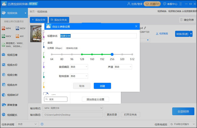Click the 输出路径 path field
The image size is (197, 128).
[x=73, y=115]
